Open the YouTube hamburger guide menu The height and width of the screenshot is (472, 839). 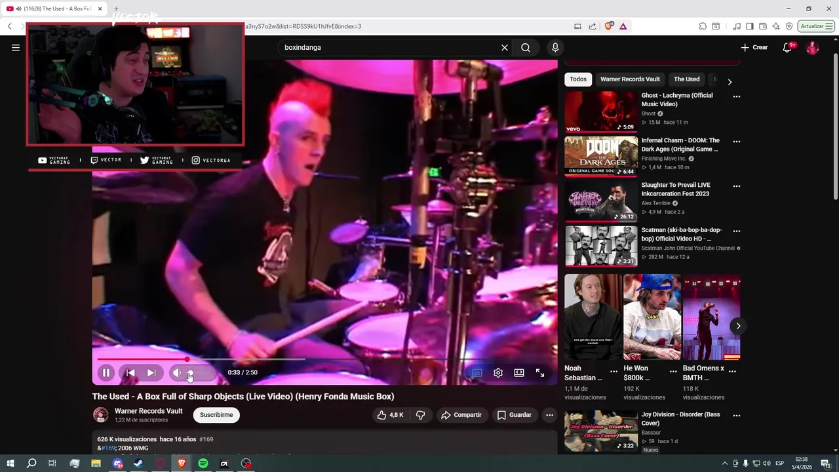[16, 47]
